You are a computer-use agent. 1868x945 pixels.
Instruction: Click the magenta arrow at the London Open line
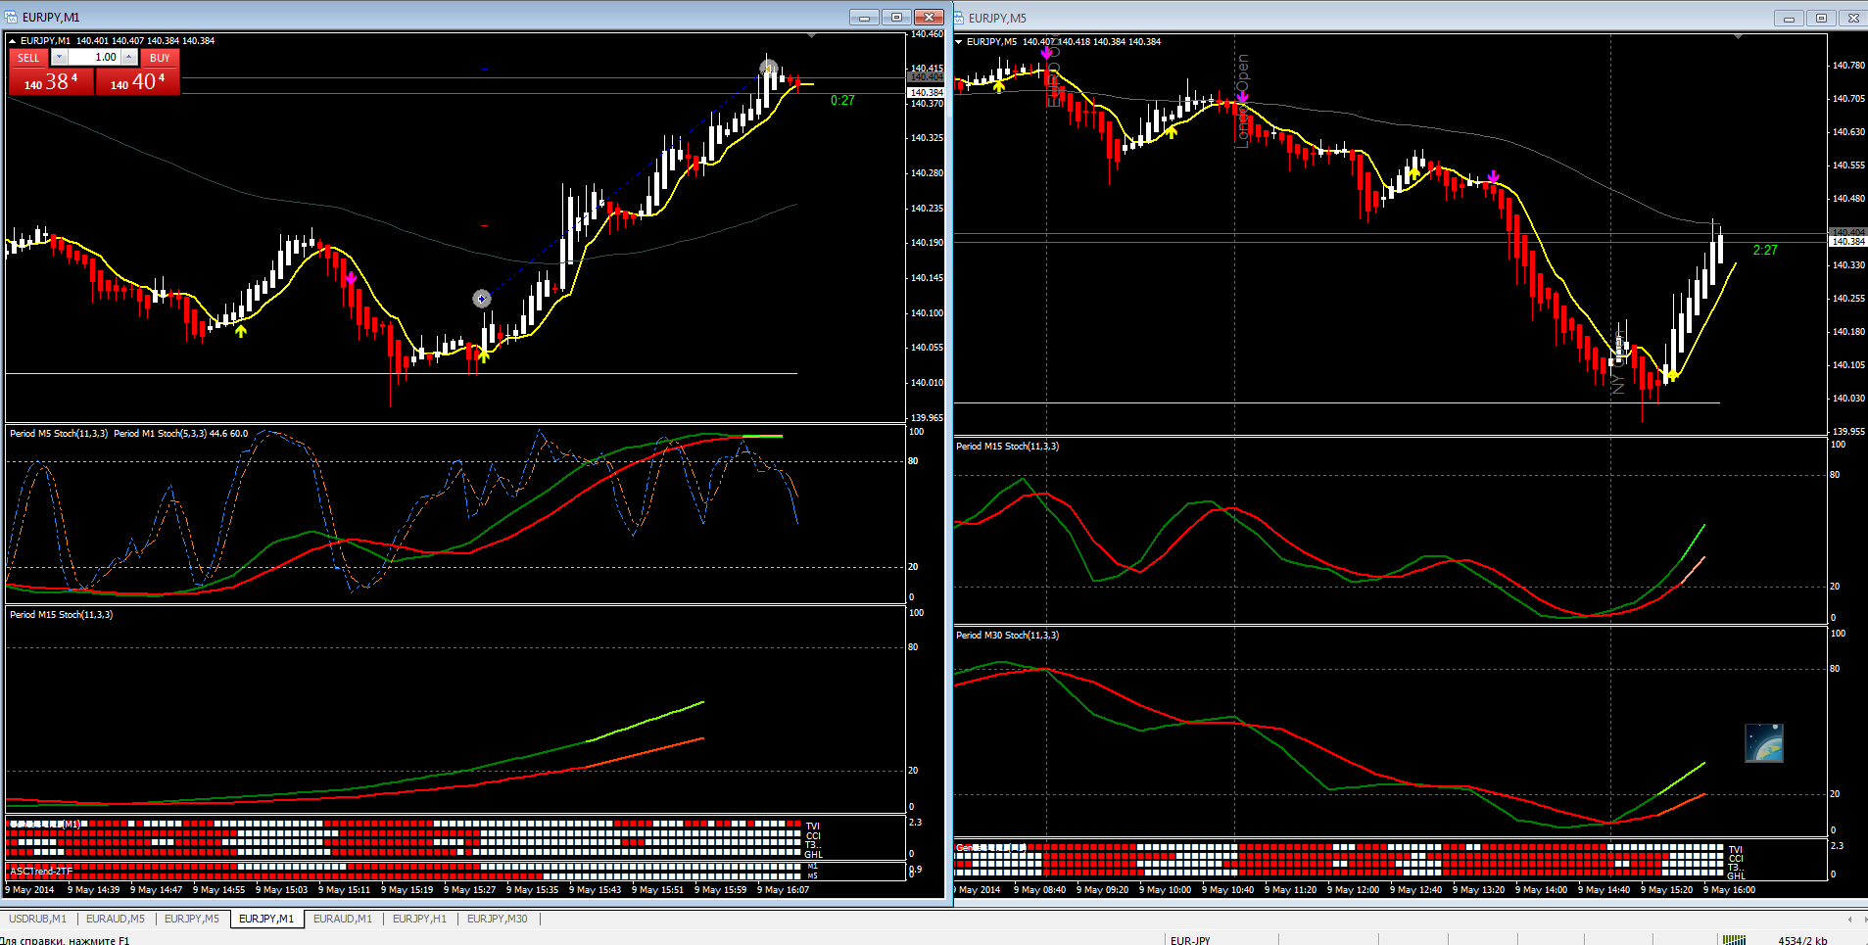[1242, 97]
